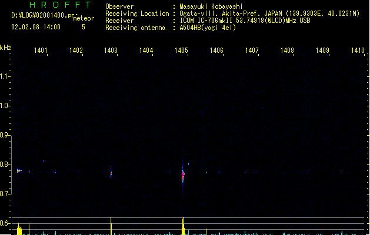This screenshot has height=235, width=370.
Task: Click the 1407 time axis marker
Action: click(x=252, y=51)
